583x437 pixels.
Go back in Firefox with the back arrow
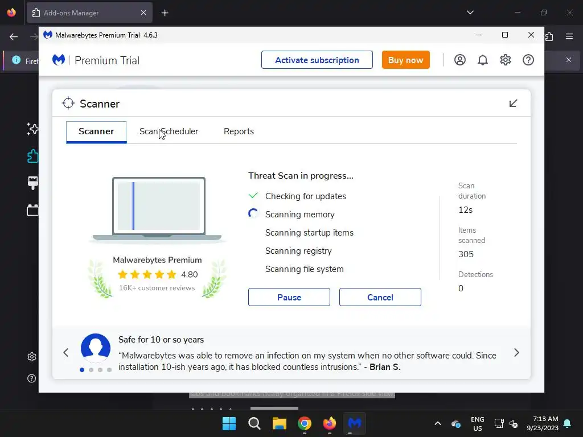pos(14,36)
